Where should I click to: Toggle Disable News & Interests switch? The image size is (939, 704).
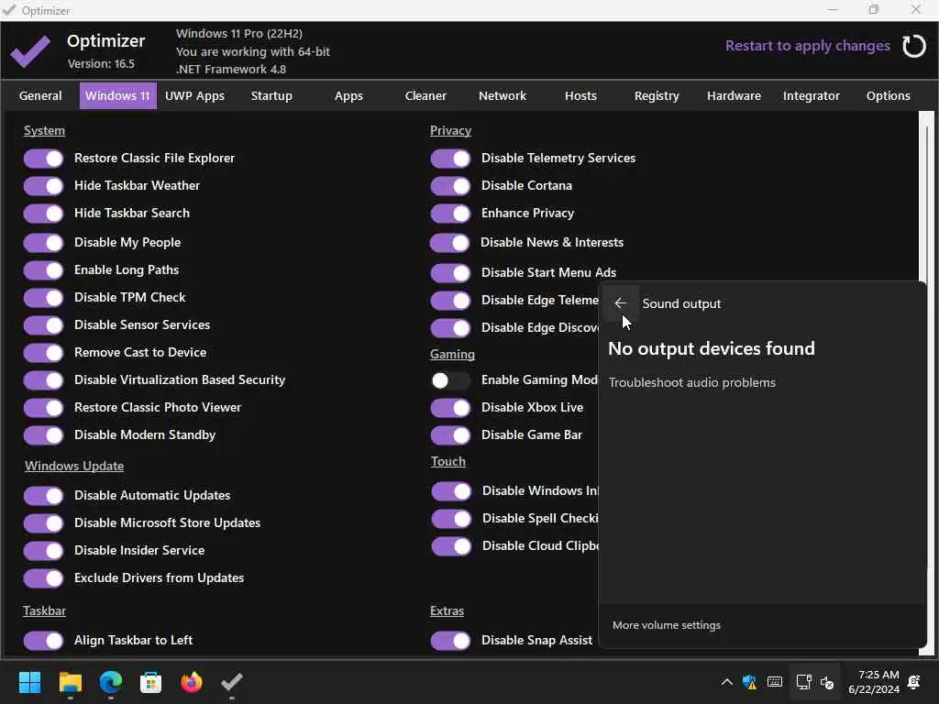tap(450, 243)
